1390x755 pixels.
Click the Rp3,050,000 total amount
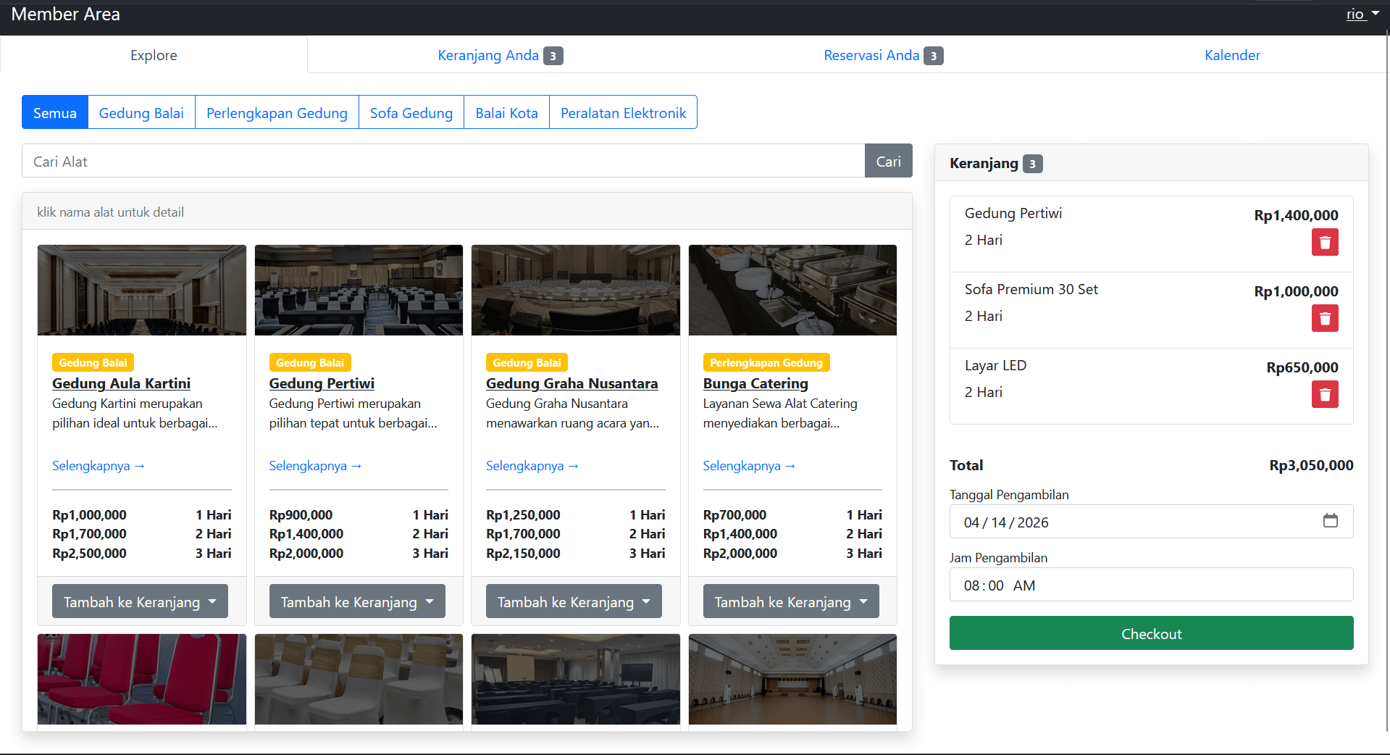coord(1311,465)
